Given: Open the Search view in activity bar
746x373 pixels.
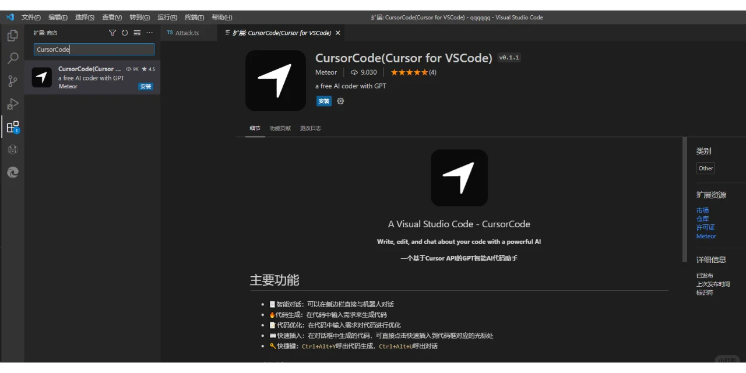Looking at the screenshot, I should [x=12, y=58].
